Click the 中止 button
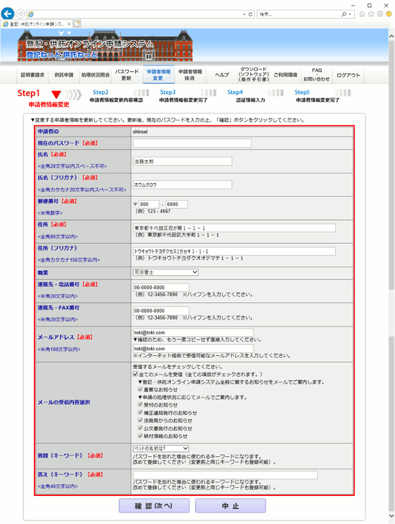The image size is (395, 524). [230, 506]
